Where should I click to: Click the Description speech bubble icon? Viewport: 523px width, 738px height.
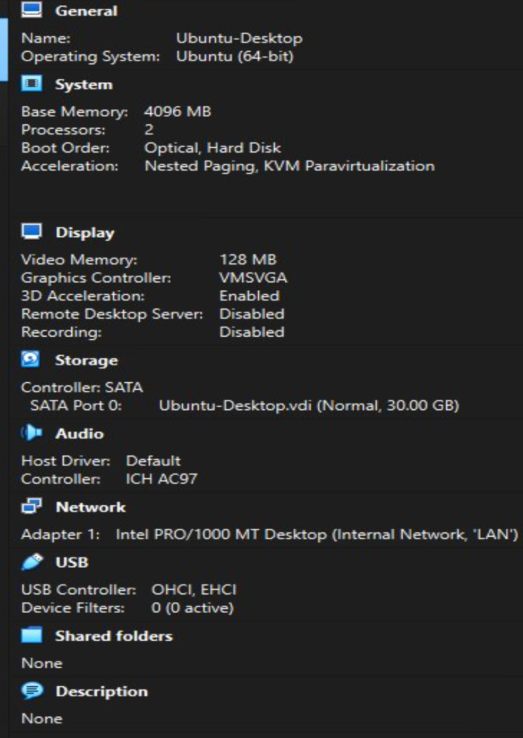click(31, 691)
